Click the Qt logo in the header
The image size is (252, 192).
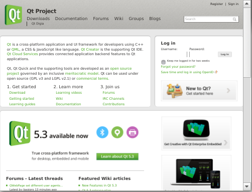coord(14,15)
